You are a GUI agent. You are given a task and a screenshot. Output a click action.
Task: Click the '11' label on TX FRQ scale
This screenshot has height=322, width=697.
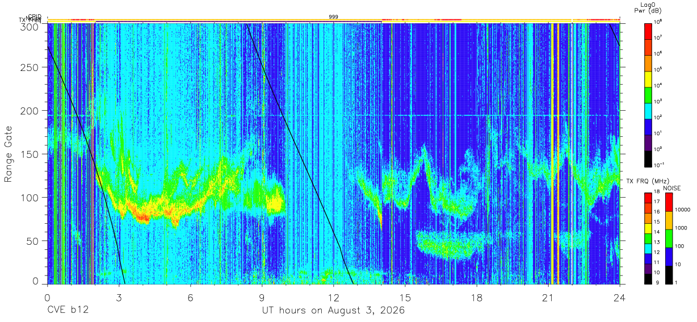657,262
